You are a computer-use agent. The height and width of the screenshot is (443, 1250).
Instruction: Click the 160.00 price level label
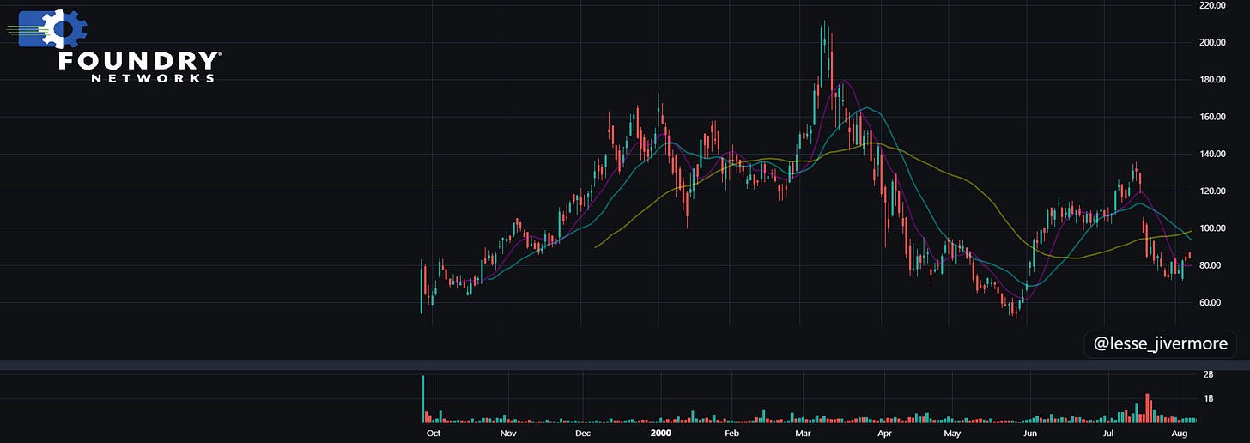(1213, 117)
